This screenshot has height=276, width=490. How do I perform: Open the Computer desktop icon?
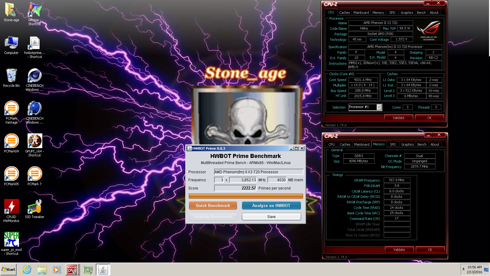(x=11, y=45)
